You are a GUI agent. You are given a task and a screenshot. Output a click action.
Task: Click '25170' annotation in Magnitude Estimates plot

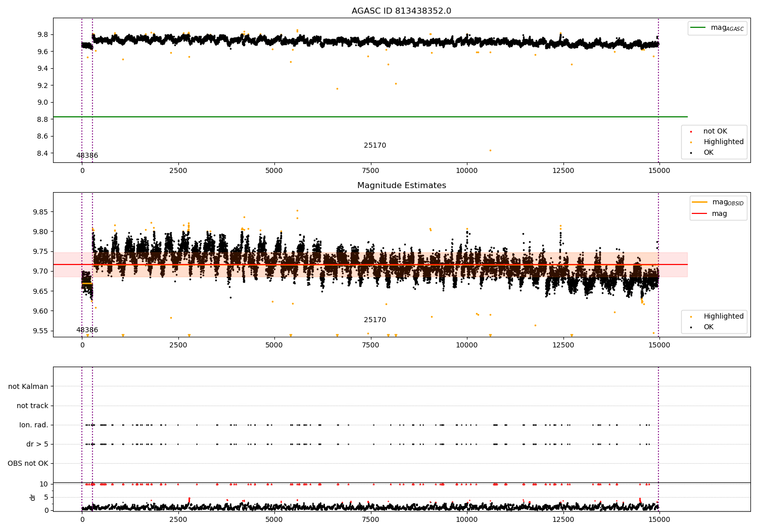(375, 320)
